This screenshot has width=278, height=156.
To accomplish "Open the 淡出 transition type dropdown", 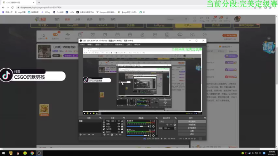I will [x=168, y=122].
